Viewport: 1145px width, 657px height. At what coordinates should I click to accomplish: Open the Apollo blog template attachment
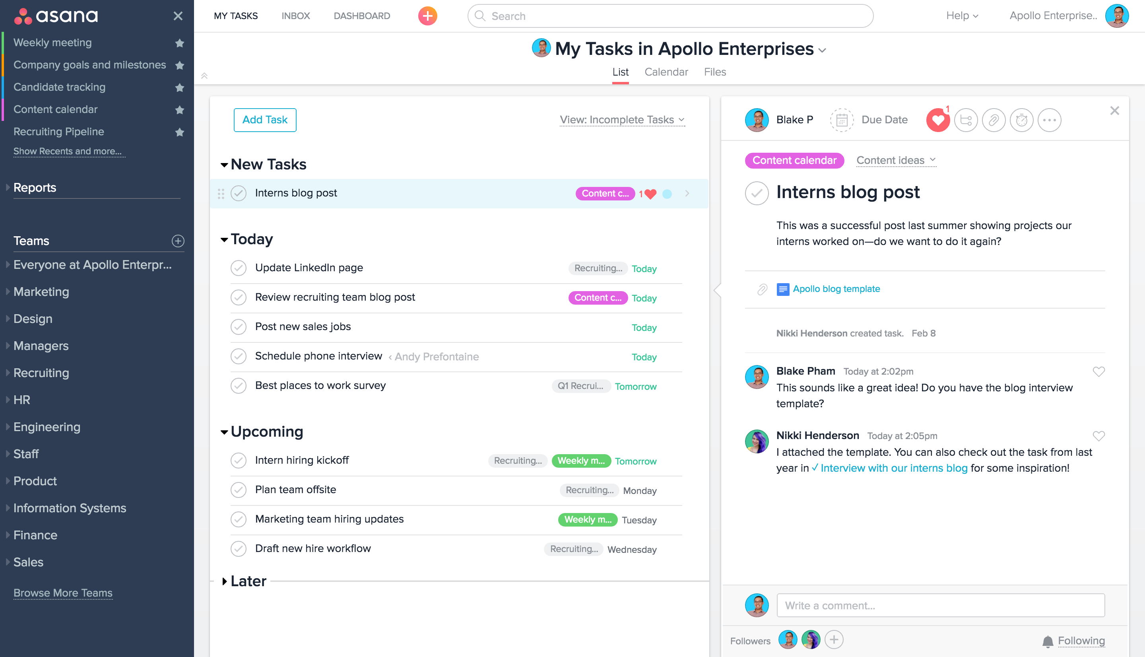pyautogui.click(x=836, y=289)
